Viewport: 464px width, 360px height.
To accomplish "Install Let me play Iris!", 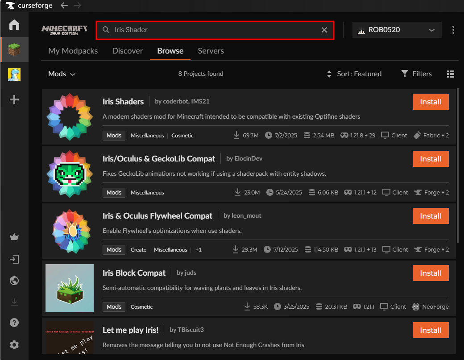I will click(431, 330).
